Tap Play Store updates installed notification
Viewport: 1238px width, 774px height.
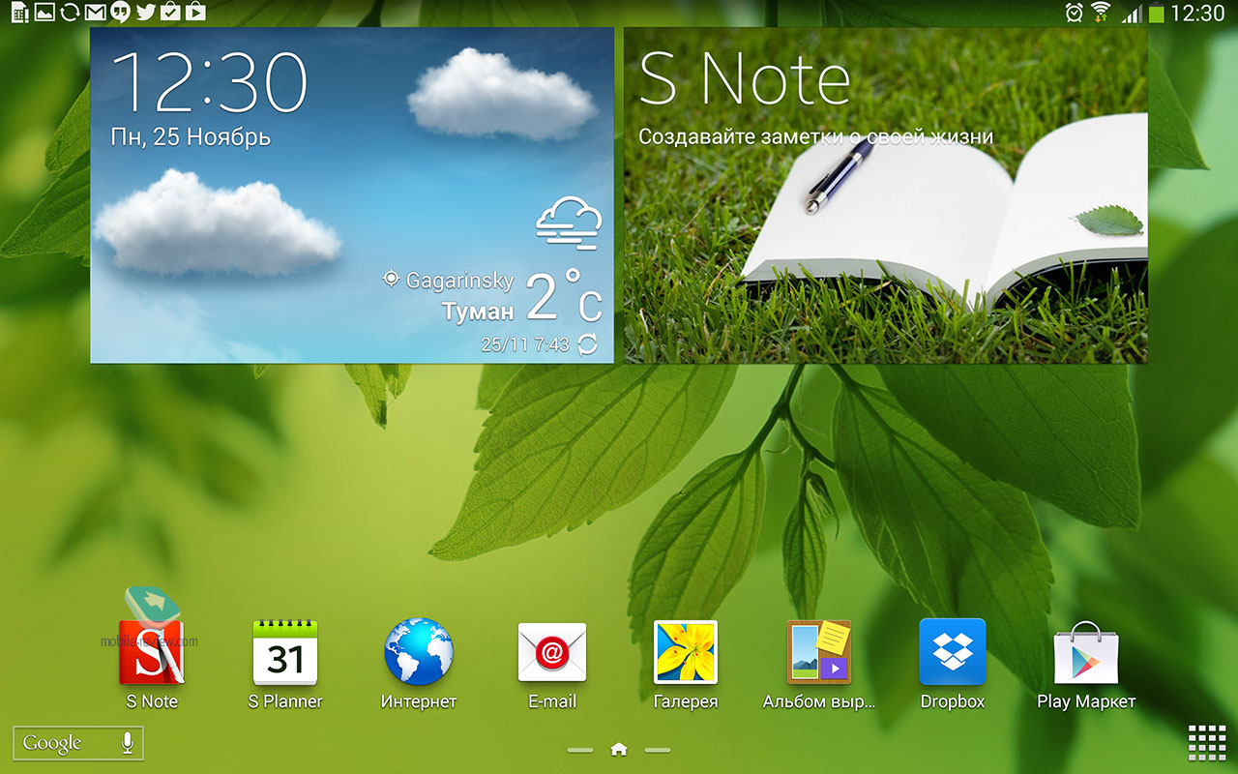click(170, 12)
